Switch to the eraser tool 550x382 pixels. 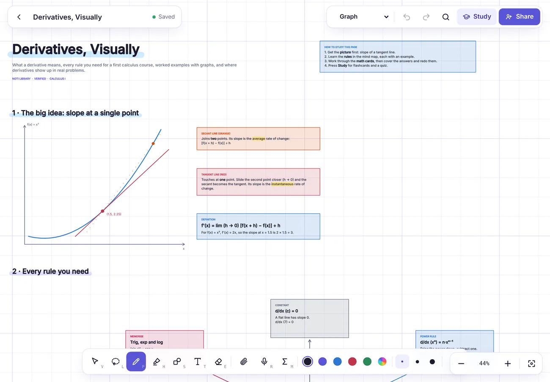(x=218, y=362)
